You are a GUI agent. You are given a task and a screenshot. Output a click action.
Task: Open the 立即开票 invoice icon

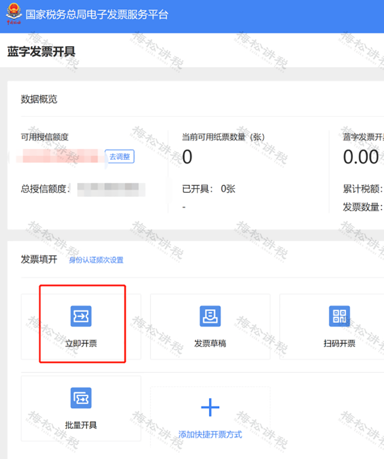pos(81,316)
